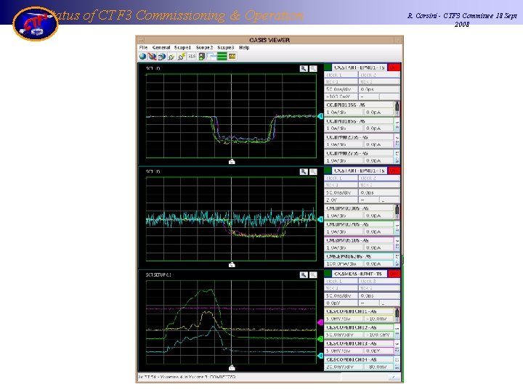Click green status square of bottom scope

328,274
